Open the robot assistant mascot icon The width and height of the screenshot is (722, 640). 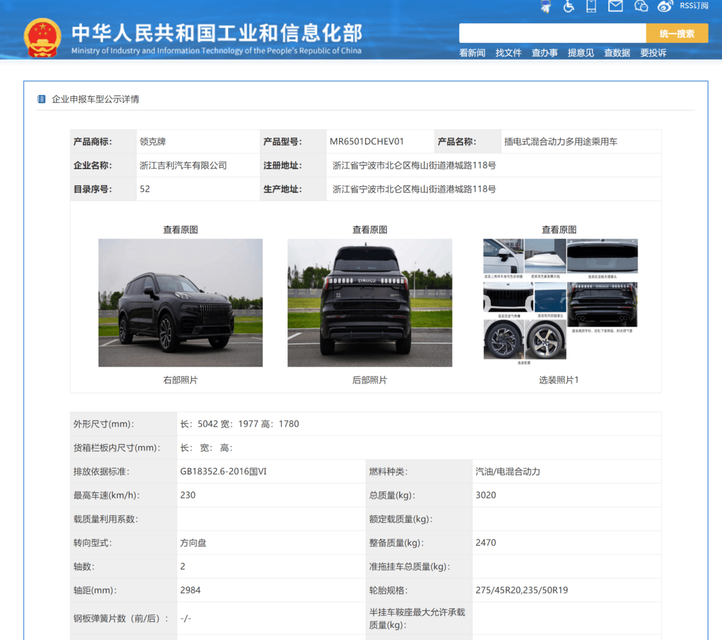point(546,6)
